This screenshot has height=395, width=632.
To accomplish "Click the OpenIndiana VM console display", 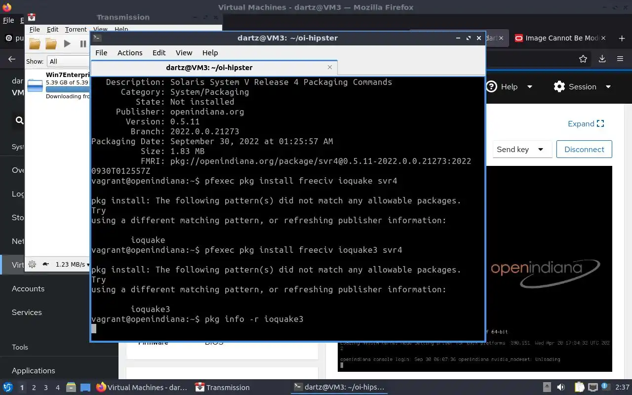I will [x=475, y=269].
